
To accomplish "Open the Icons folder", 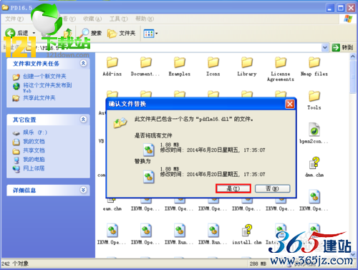I will tap(213, 67).
